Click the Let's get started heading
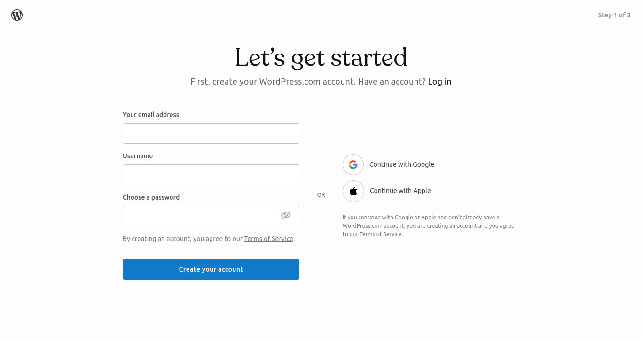 (321, 58)
